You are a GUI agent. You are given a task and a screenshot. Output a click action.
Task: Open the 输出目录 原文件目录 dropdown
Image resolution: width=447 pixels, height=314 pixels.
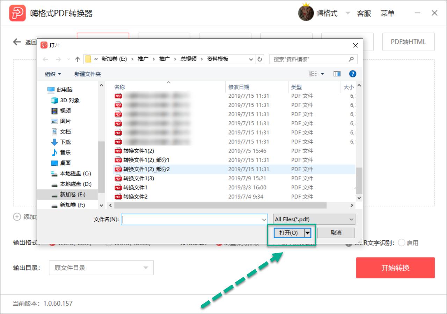click(x=101, y=268)
